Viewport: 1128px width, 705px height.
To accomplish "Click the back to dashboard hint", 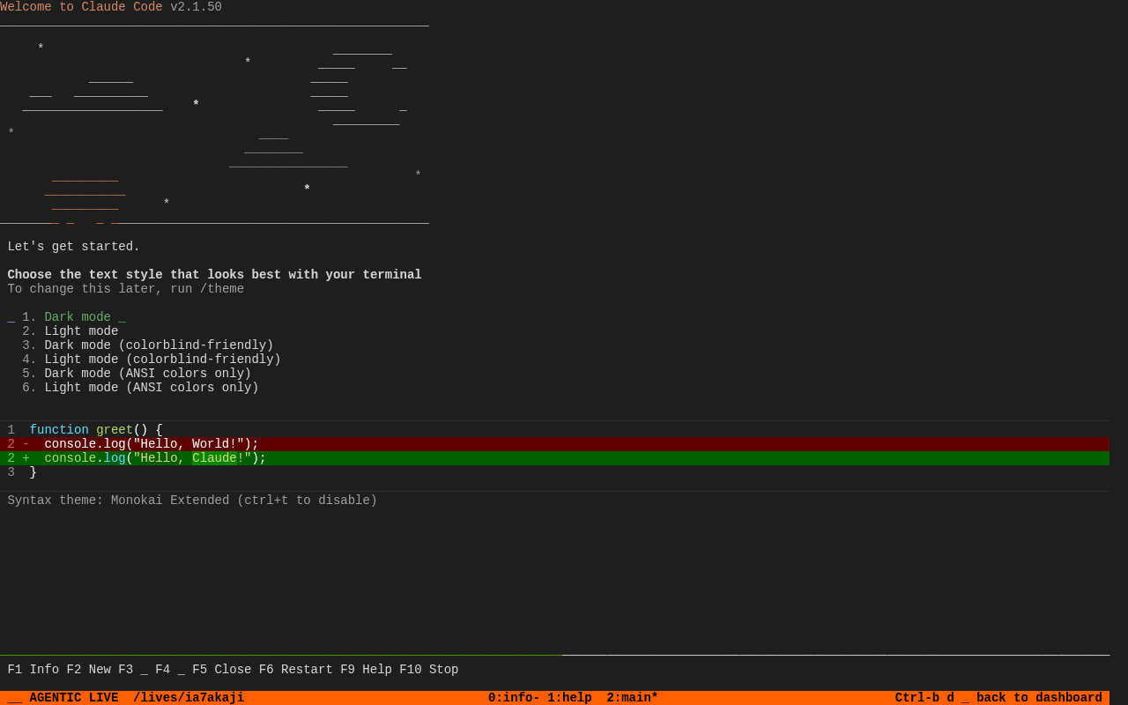I will (x=1039, y=698).
